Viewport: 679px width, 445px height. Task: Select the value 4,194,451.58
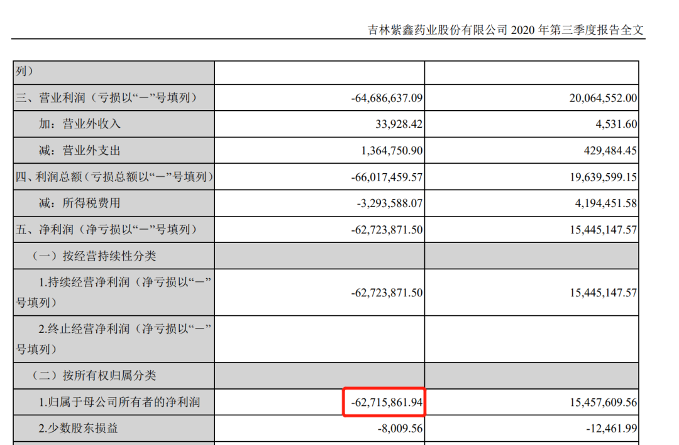[x=604, y=203]
